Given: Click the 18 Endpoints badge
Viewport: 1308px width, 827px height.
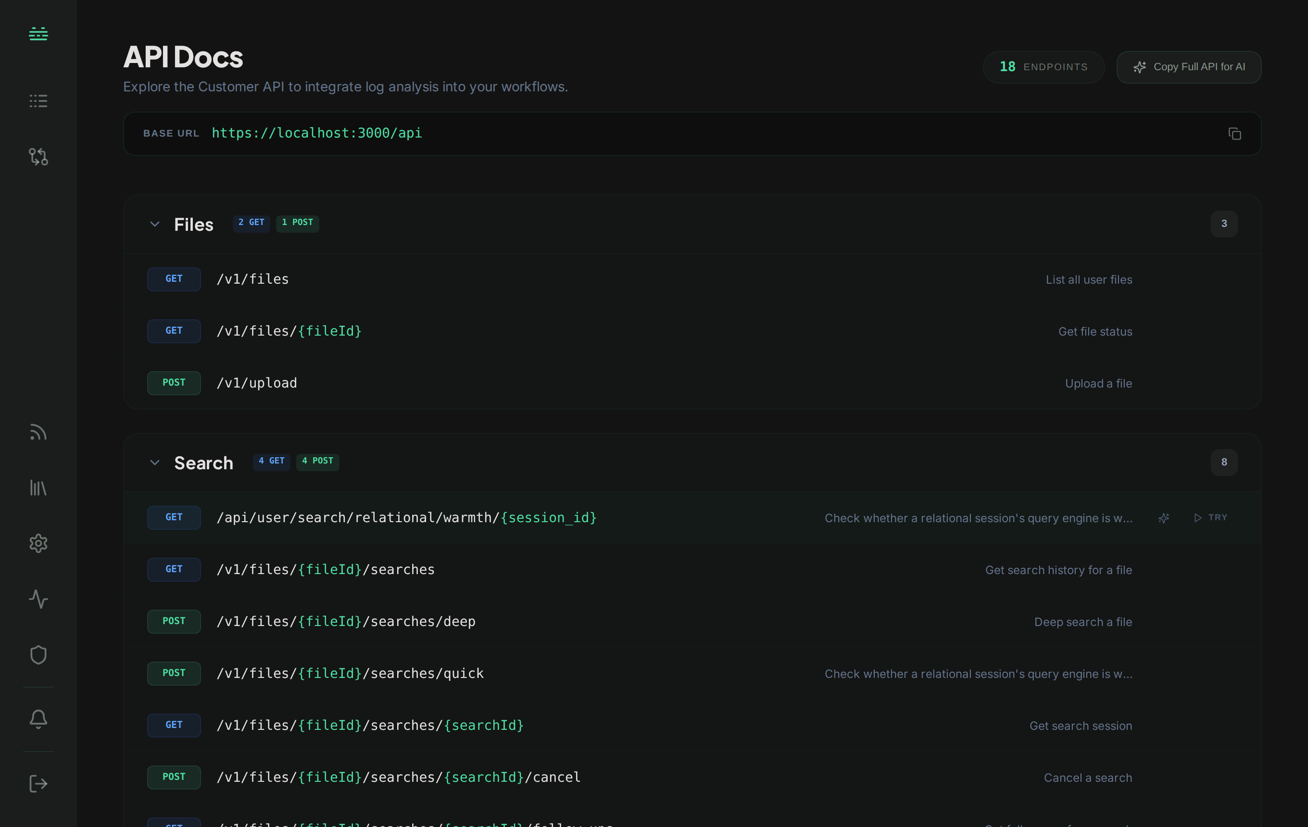Looking at the screenshot, I should [x=1044, y=67].
